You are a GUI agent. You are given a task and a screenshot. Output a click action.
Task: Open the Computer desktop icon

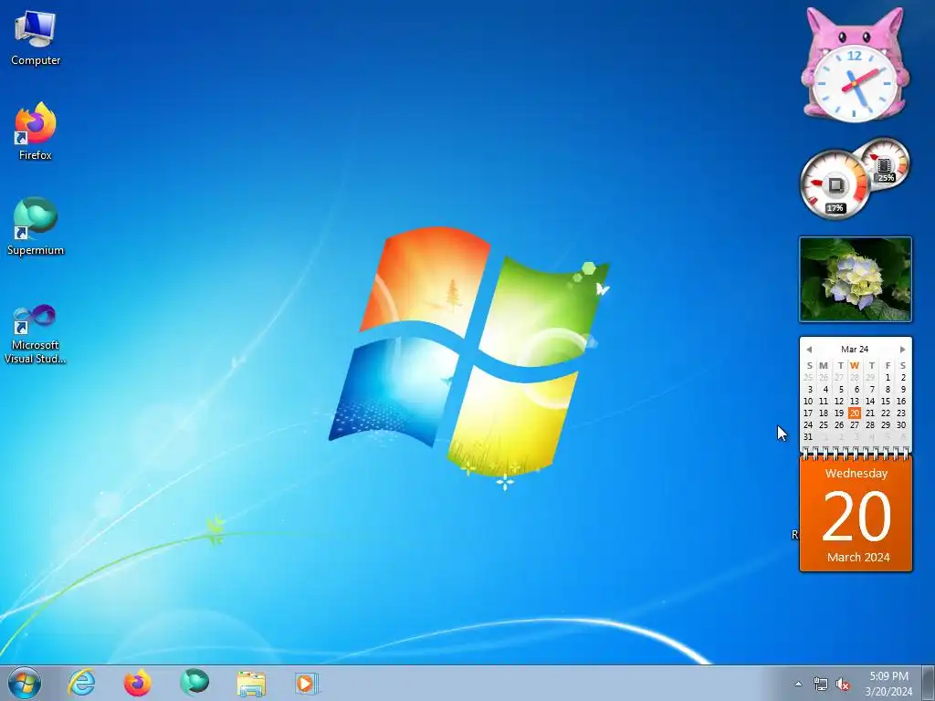[36, 37]
